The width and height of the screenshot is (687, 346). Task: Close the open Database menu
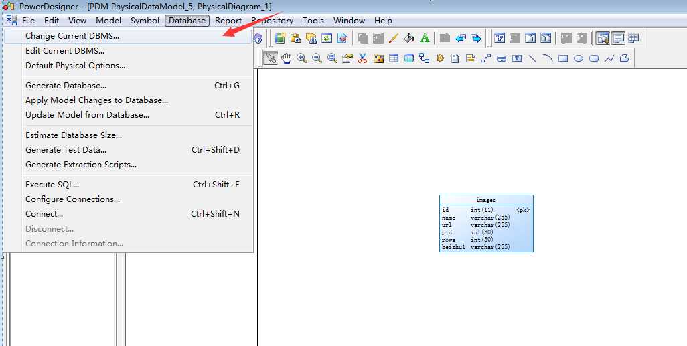click(x=187, y=21)
